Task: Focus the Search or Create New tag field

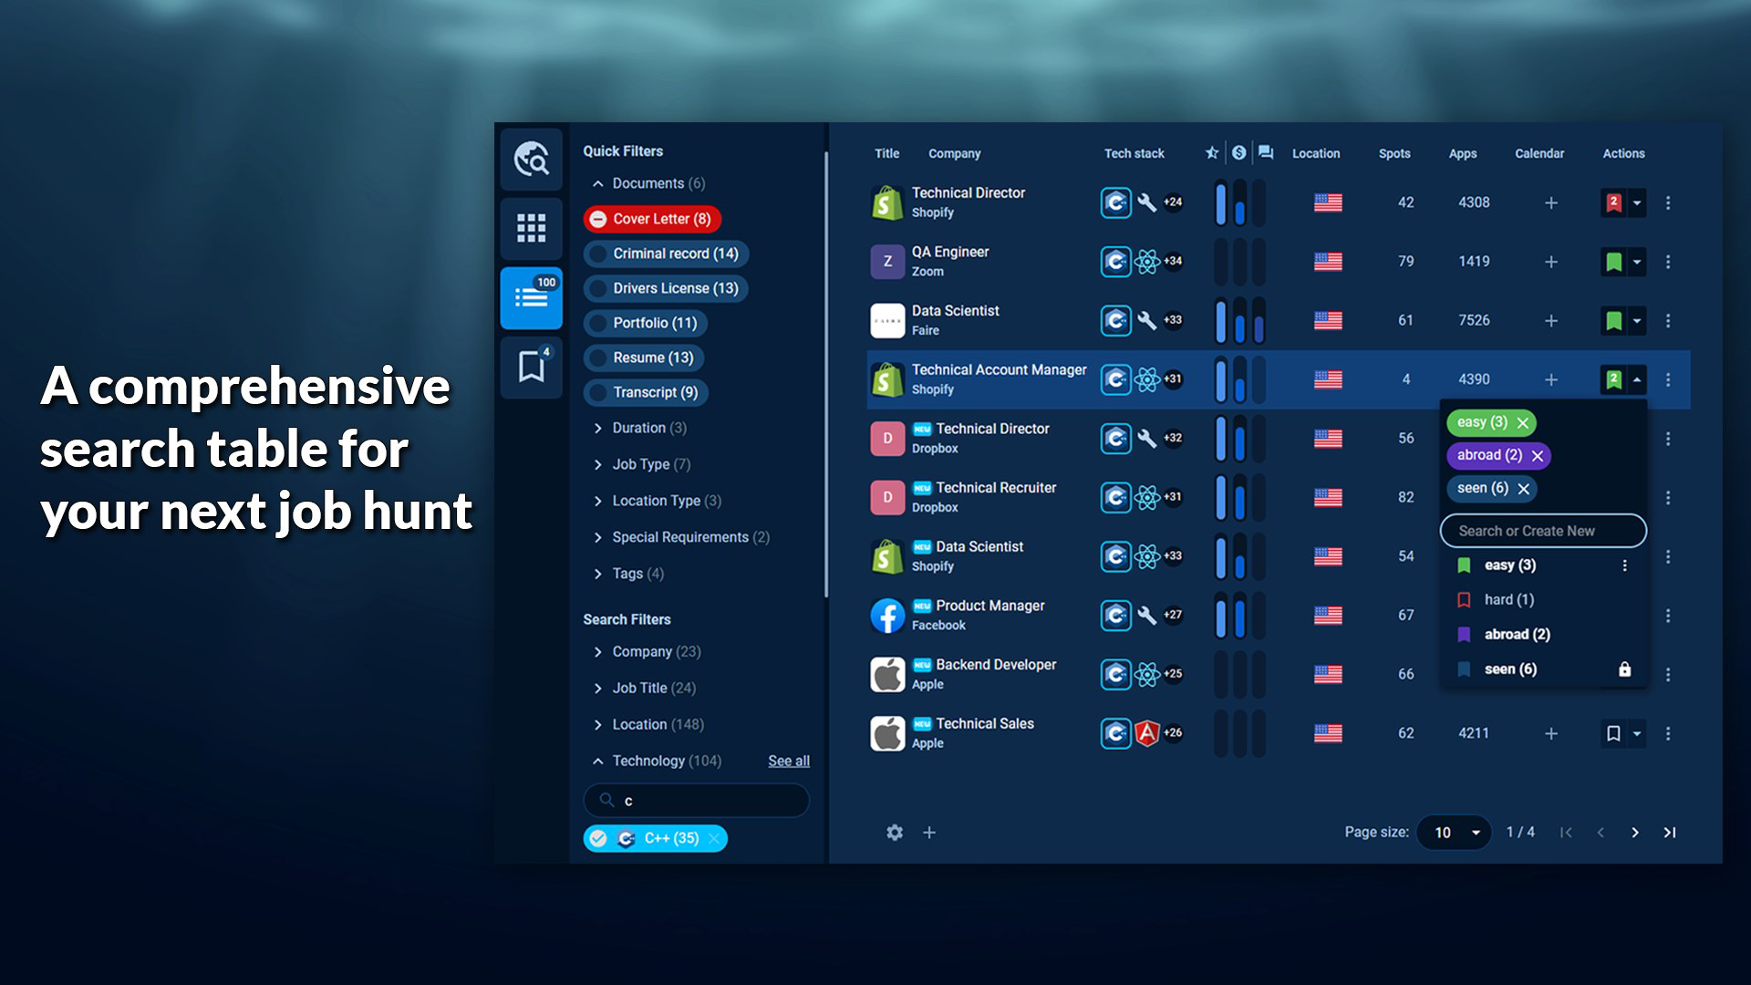Action: click(x=1543, y=531)
